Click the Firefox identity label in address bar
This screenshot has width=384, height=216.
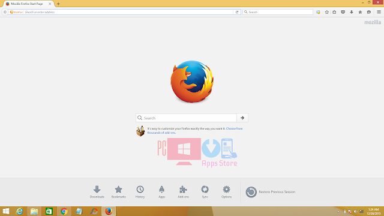[x=16, y=12]
